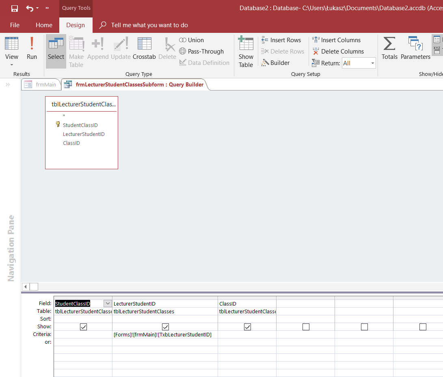Click the Parameters icon
Screen dimensions: 443x377
click(x=415, y=49)
